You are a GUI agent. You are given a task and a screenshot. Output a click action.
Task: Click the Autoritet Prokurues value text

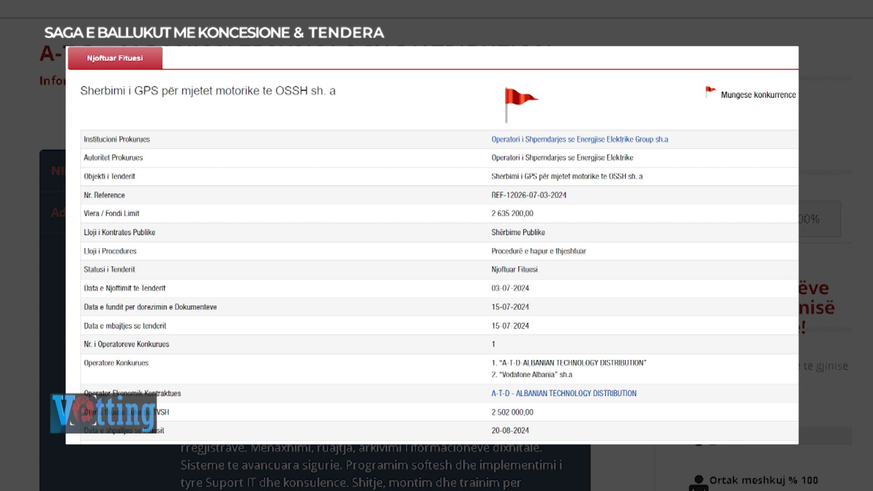click(x=562, y=158)
